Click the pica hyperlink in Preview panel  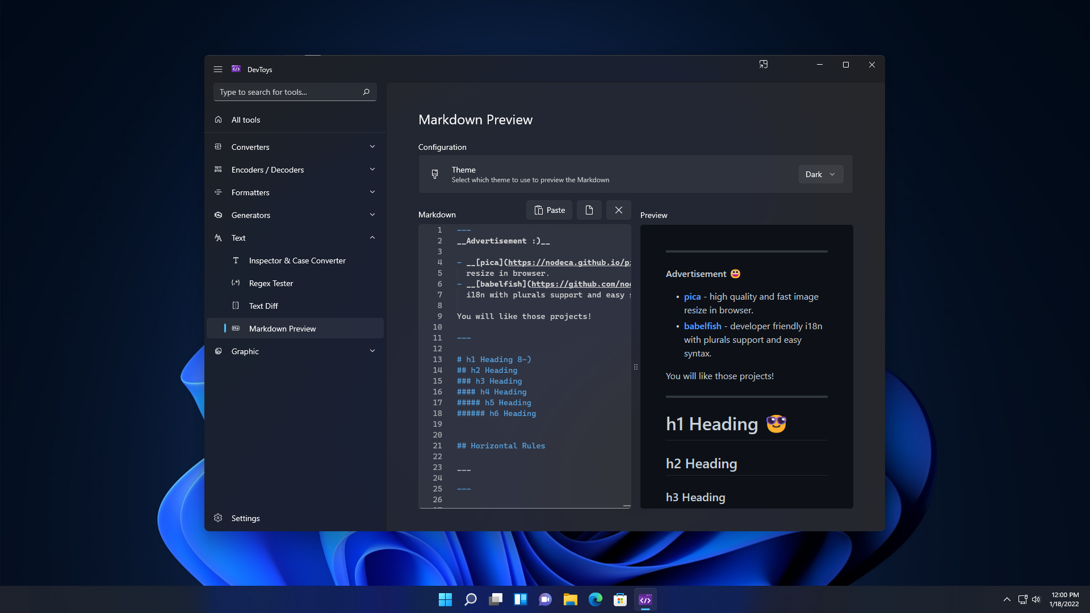pos(691,296)
